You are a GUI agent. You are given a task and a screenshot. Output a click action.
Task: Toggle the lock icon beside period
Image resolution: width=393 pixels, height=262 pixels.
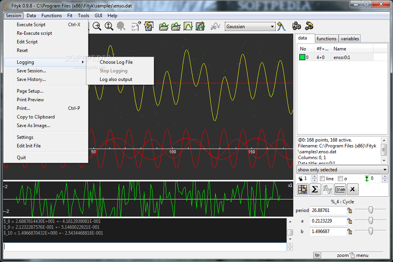[350, 210]
